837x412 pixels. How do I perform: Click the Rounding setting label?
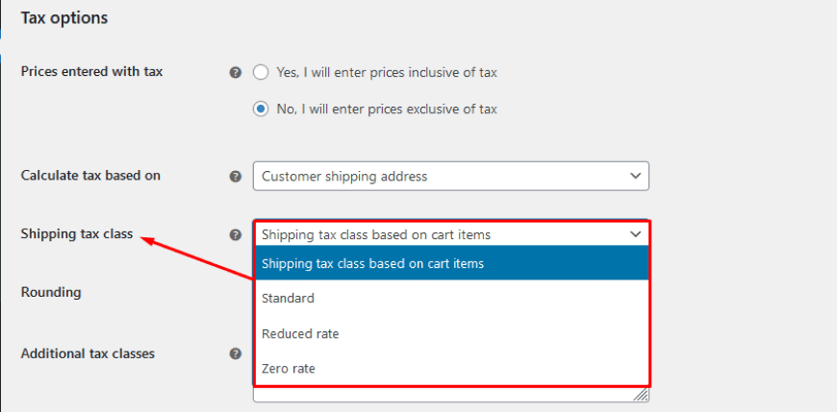51,292
